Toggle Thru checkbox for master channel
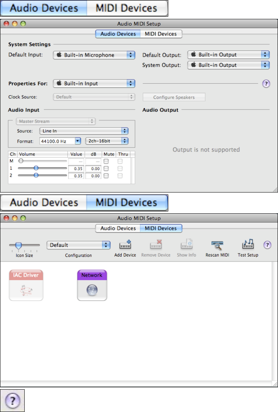This screenshot has height=412, width=278. 120,161
